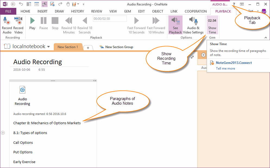270x168 pixels.
Task: Click the Early Exercise paragraph
Action: point(24,162)
